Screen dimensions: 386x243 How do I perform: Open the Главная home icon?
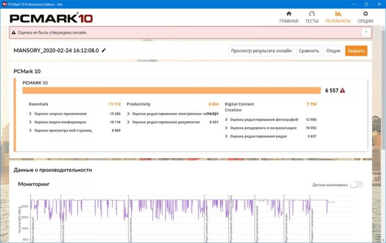(288, 14)
